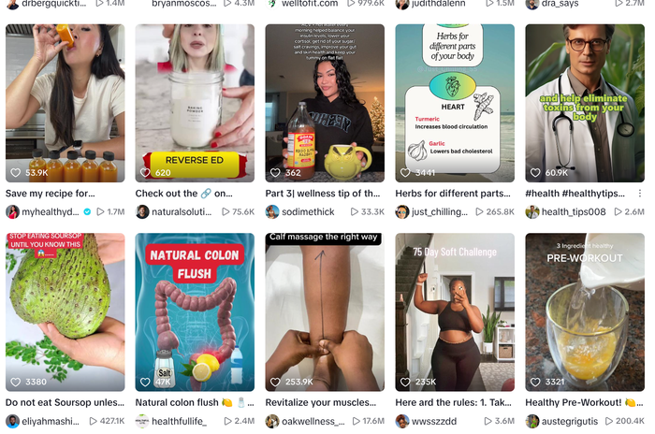Open the austegrigutis profile avatar

(532, 421)
